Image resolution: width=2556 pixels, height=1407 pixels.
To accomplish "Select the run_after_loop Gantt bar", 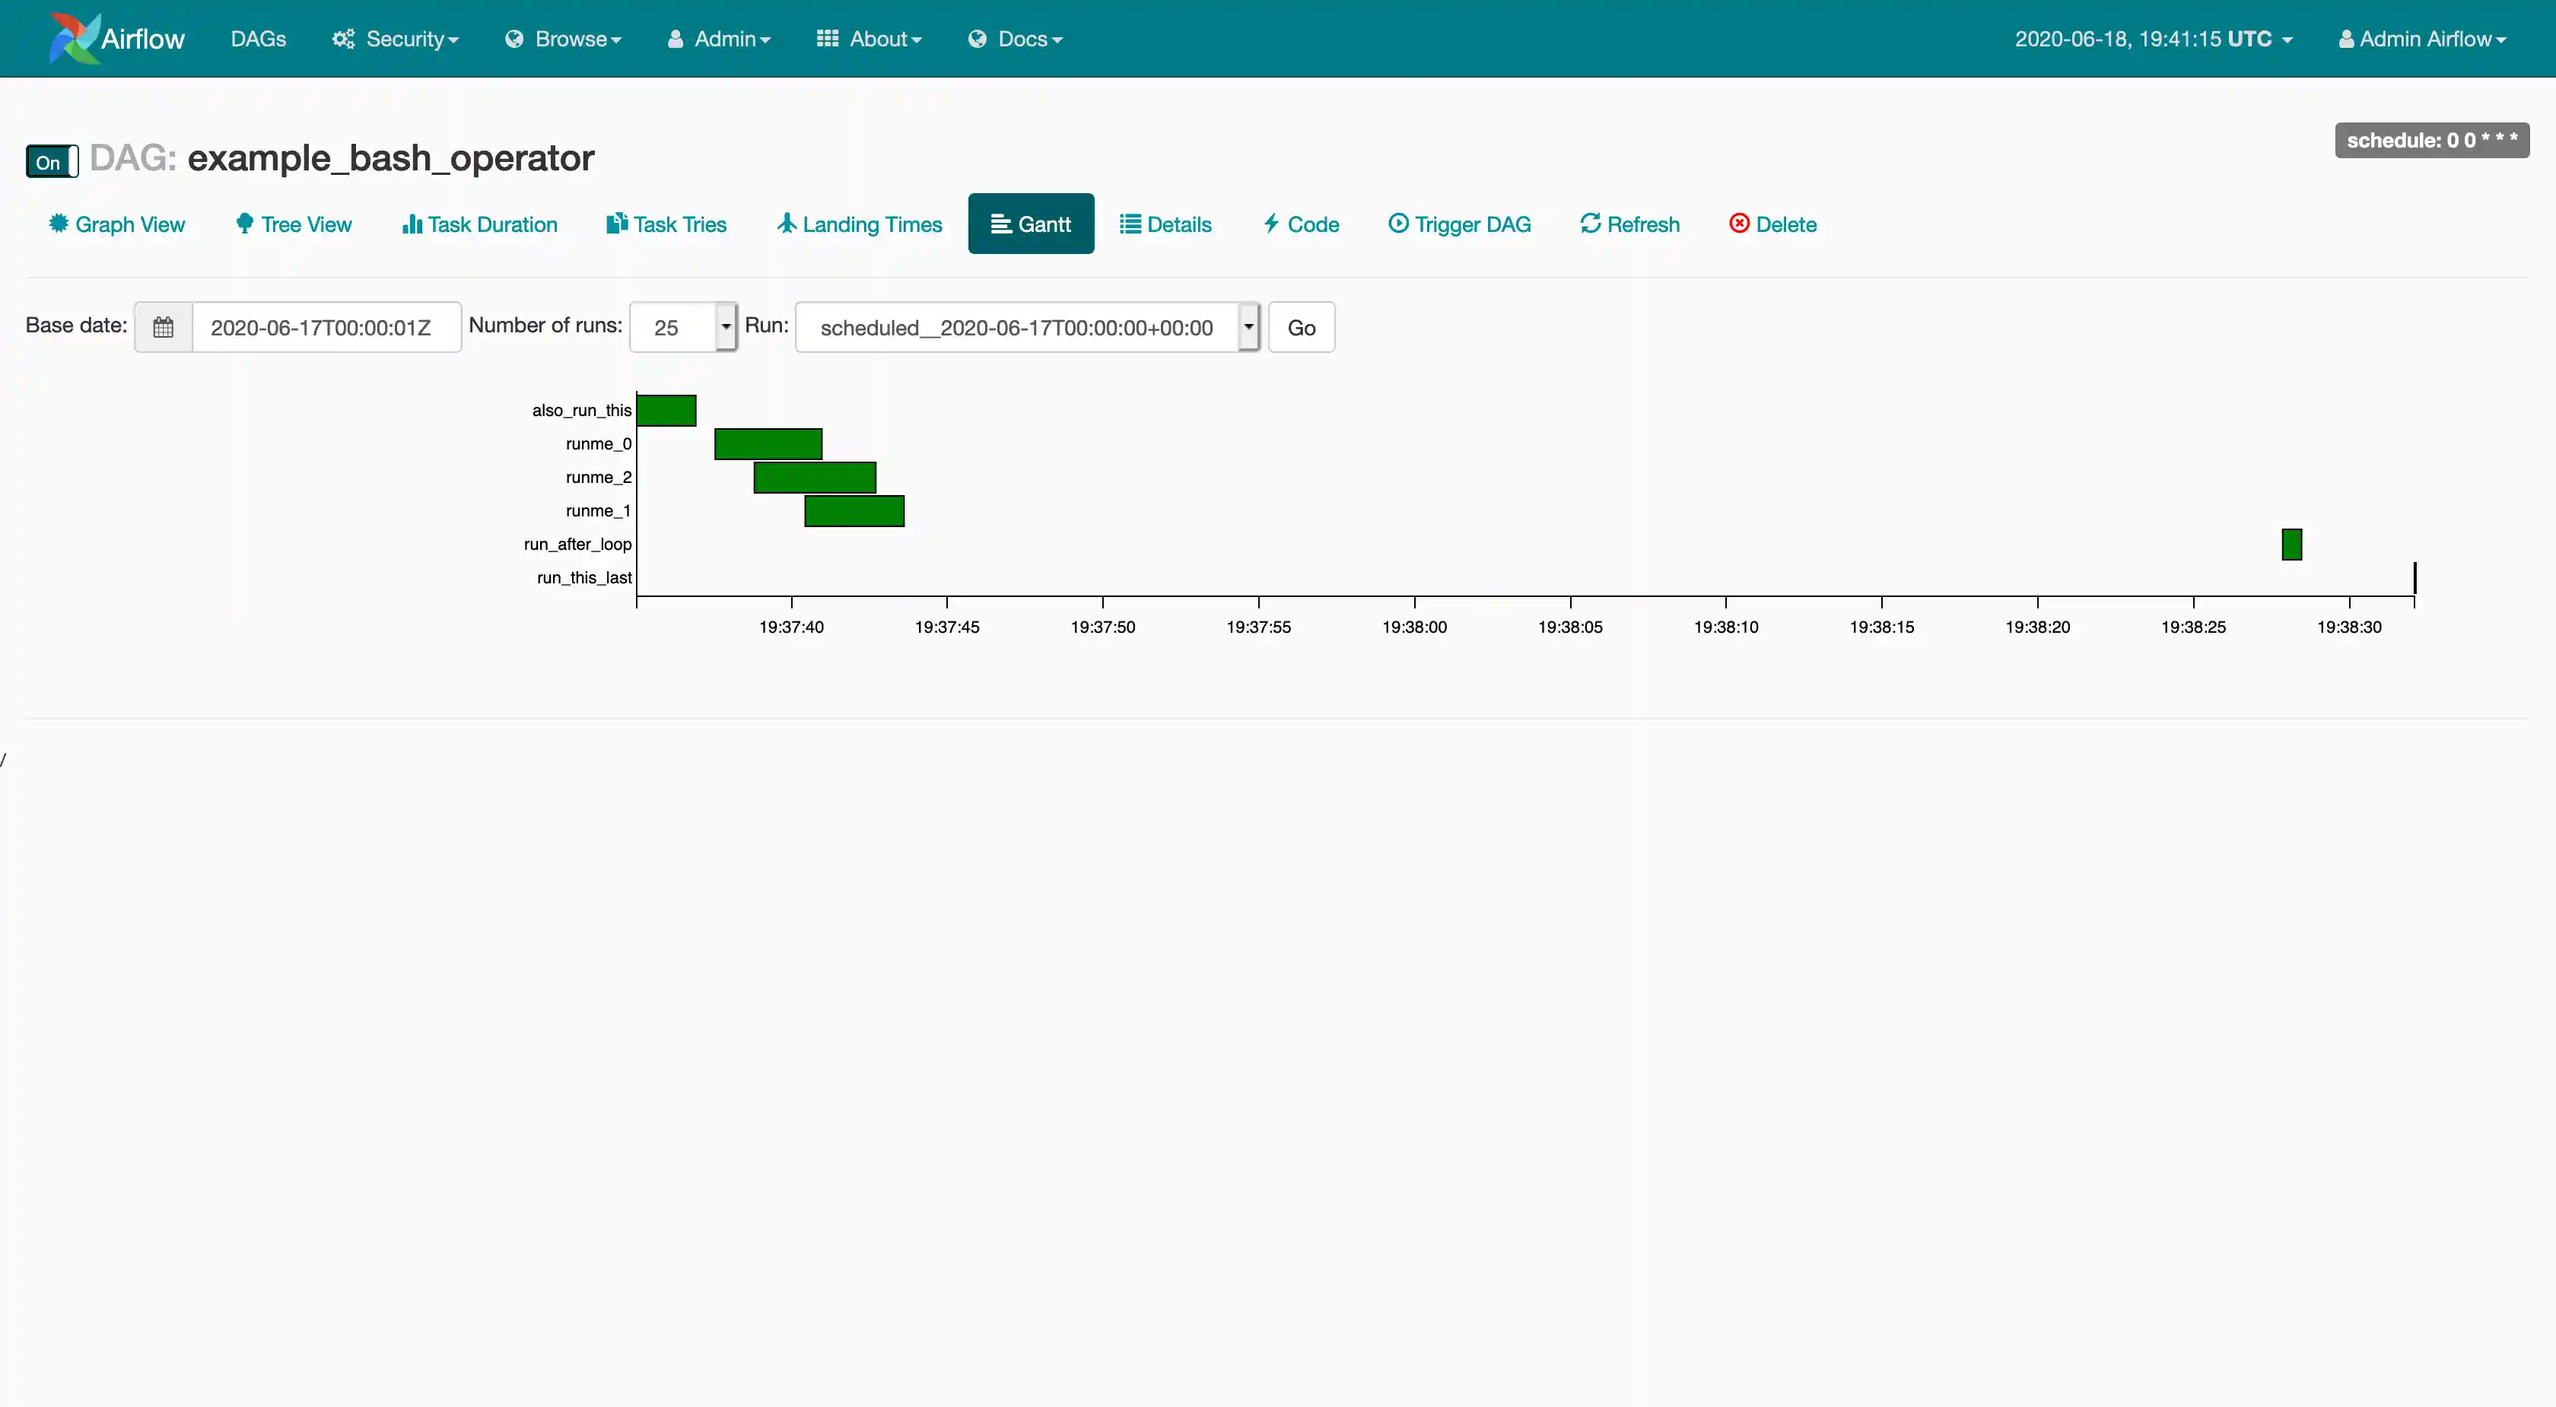I will pos(2291,544).
